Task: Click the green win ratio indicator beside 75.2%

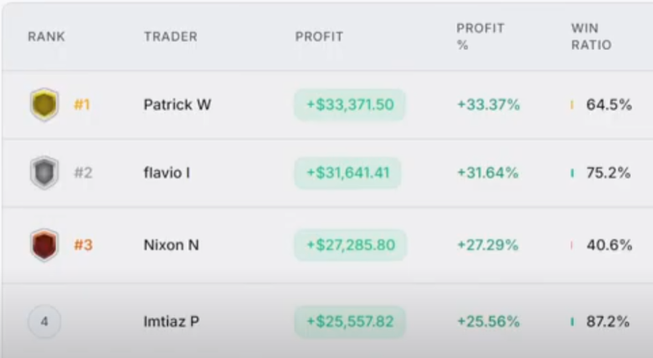Action: (572, 173)
